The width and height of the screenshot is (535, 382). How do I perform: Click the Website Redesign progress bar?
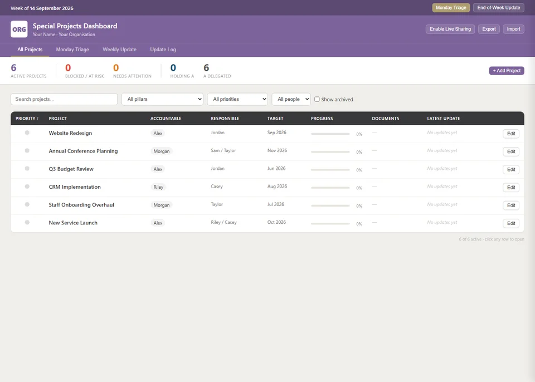point(330,134)
